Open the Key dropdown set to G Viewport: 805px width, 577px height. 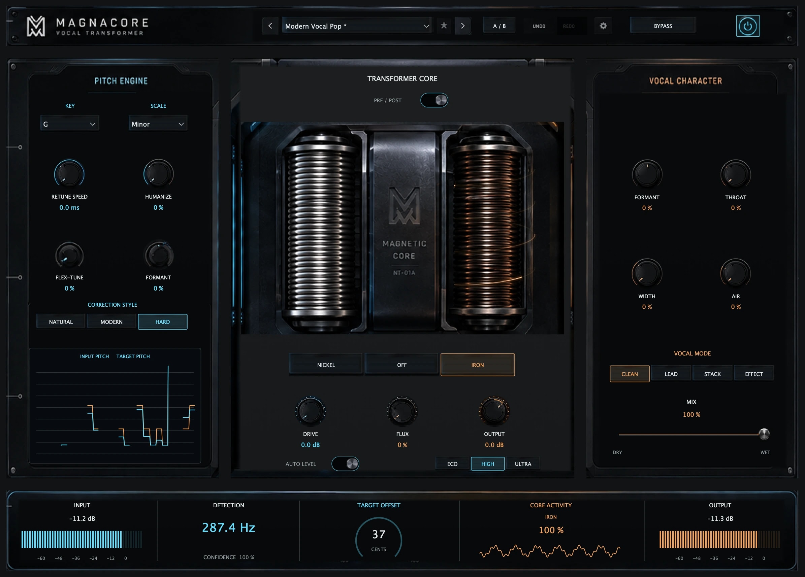(69, 124)
